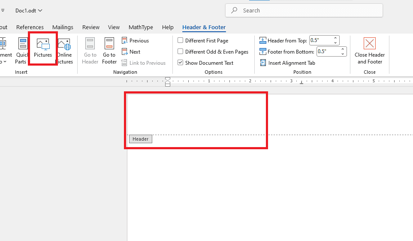Click in the Search box
413x241 pixels.
(x=304, y=11)
